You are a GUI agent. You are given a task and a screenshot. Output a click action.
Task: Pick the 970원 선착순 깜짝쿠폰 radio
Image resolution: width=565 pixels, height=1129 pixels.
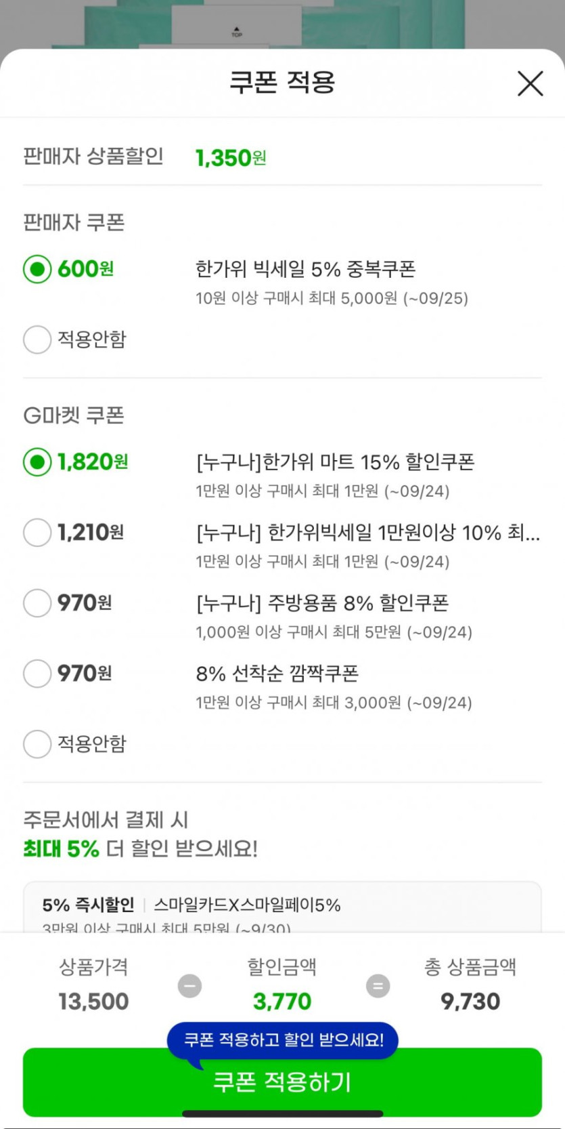click(x=37, y=674)
